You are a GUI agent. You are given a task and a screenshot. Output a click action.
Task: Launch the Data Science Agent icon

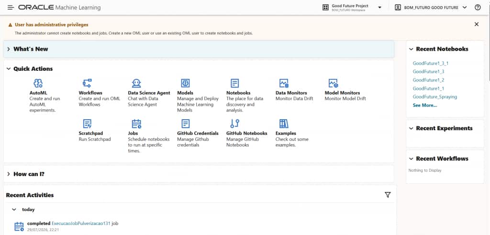coord(136,83)
